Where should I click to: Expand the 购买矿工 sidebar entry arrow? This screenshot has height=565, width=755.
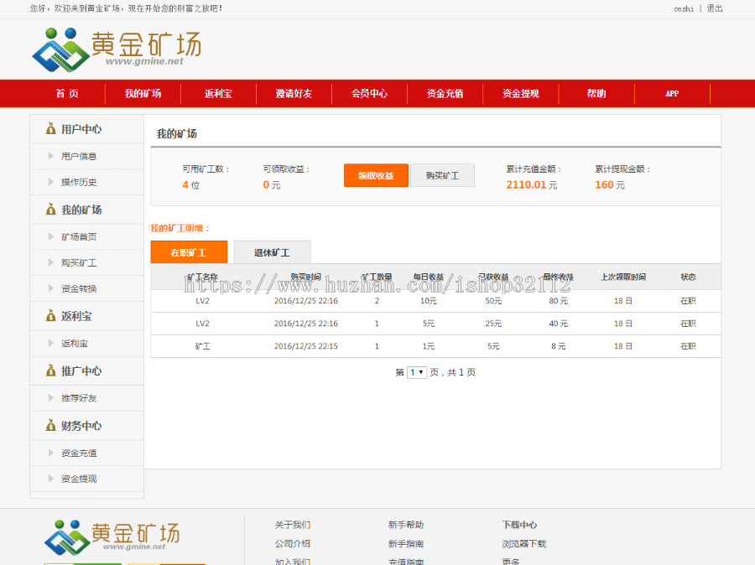[50, 262]
